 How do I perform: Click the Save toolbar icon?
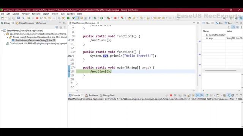(x=9, y=18)
